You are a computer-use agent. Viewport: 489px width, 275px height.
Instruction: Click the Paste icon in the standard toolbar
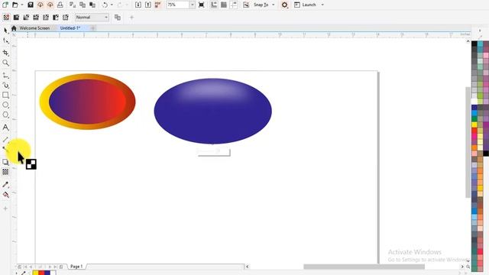click(x=92, y=5)
